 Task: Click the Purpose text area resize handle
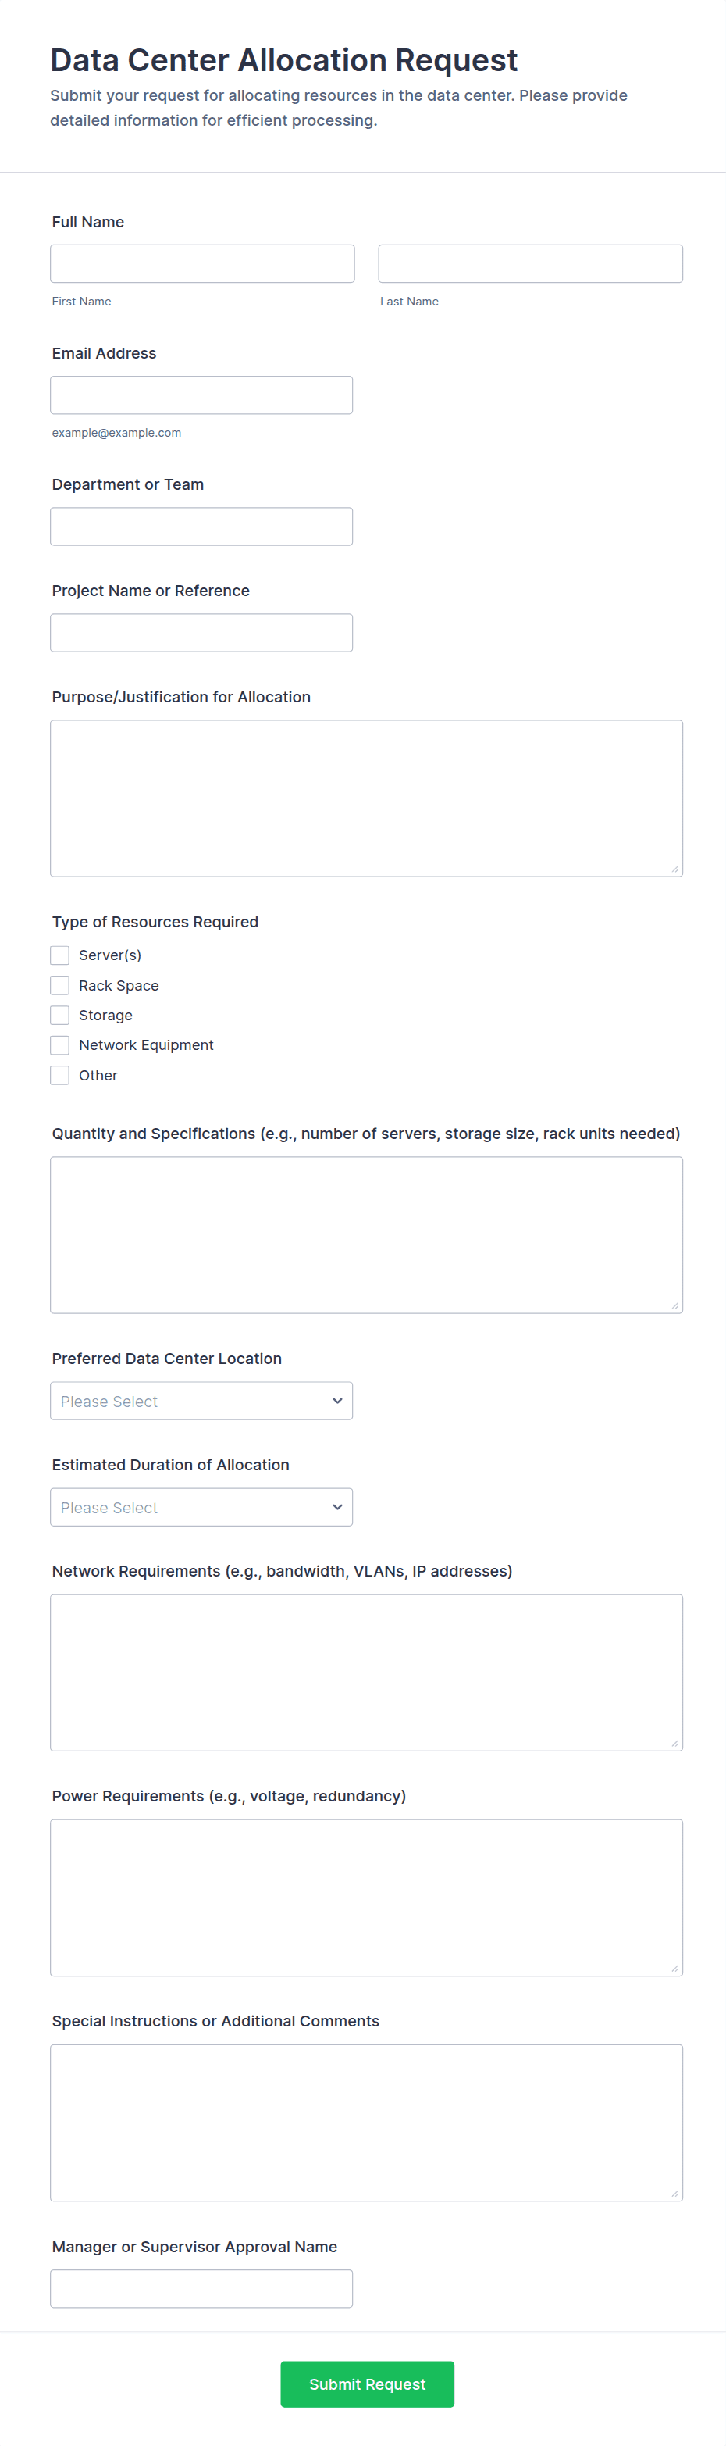click(674, 869)
